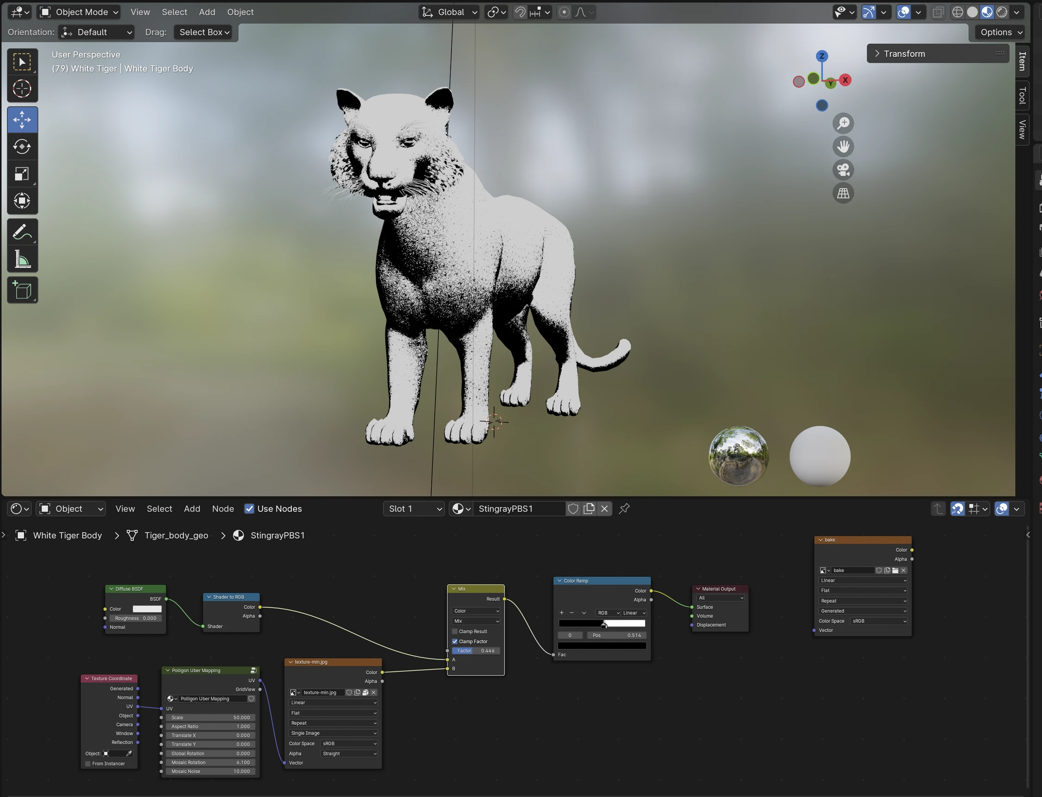Select the Scale tool

point(22,174)
